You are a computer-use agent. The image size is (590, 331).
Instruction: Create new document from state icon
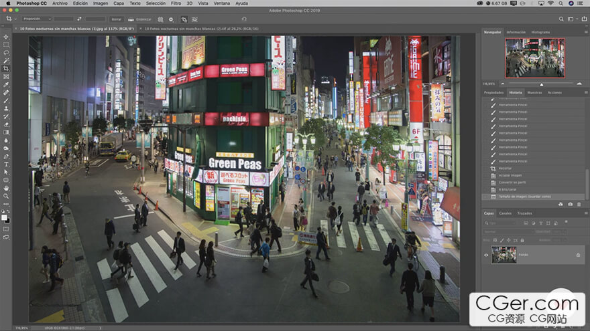point(560,204)
